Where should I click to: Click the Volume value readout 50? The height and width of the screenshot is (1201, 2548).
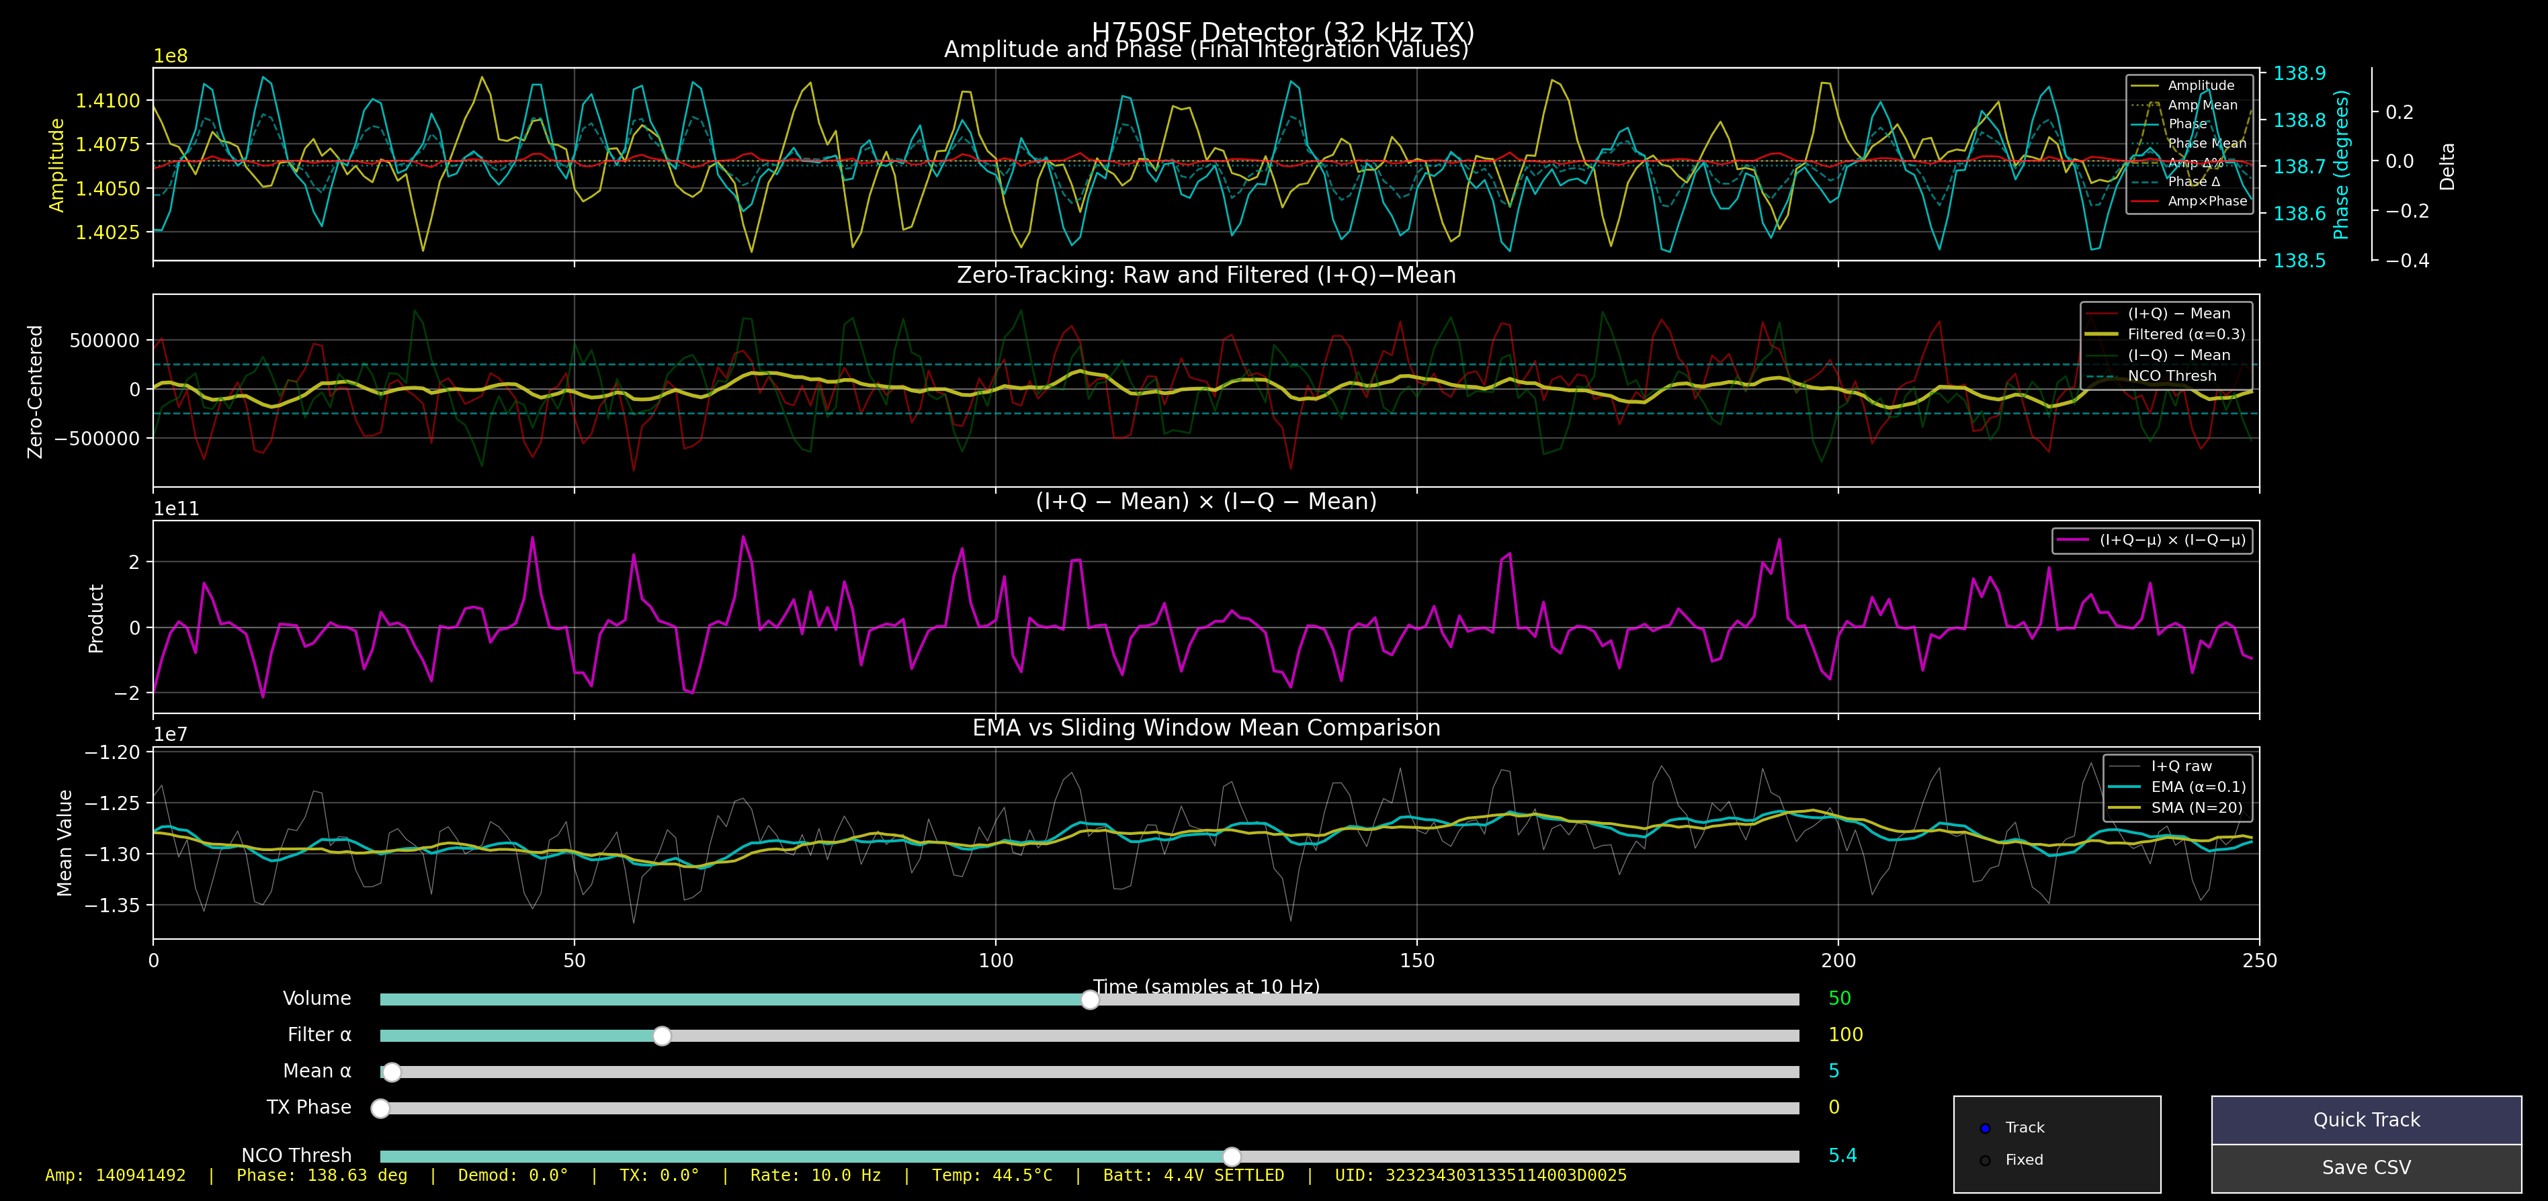click(x=1839, y=998)
